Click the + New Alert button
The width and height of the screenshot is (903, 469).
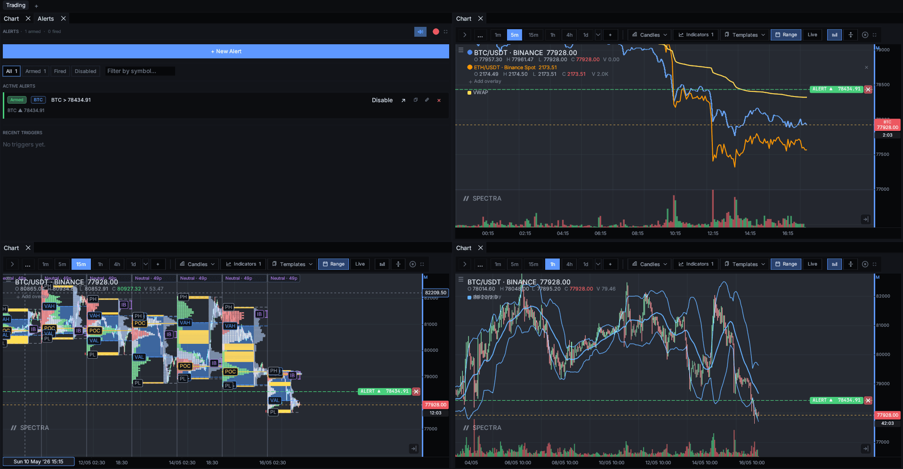[226, 51]
